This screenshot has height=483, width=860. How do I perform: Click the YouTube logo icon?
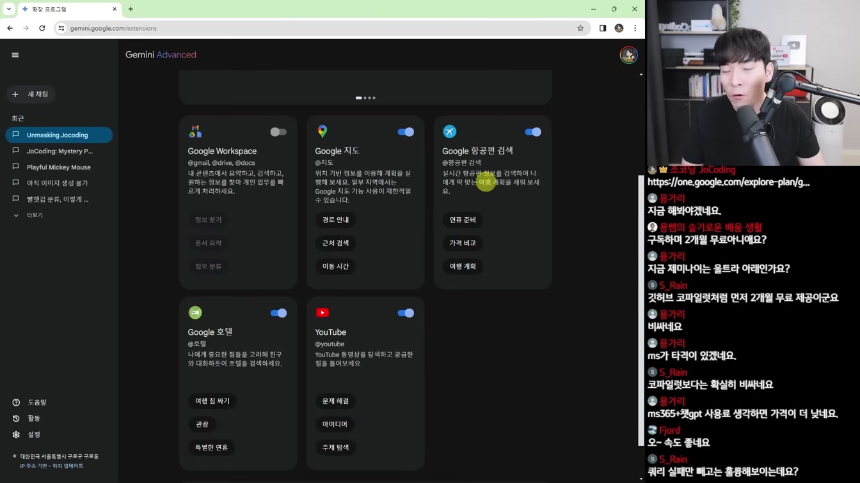point(322,313)
